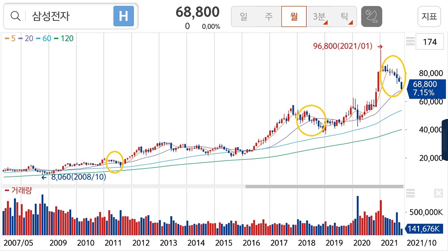Click the 거래량 volume legend label

point(18,190)
